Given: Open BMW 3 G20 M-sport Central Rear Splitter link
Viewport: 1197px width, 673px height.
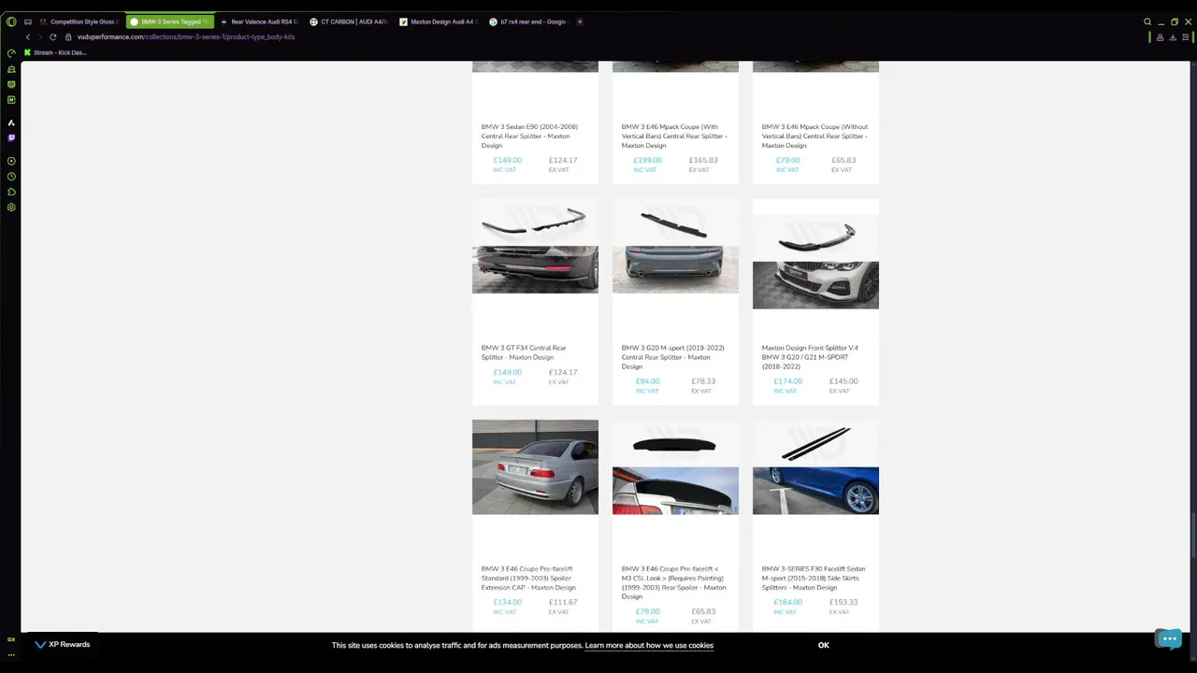Looking at the screenshot, I should (x=673, y=357).
